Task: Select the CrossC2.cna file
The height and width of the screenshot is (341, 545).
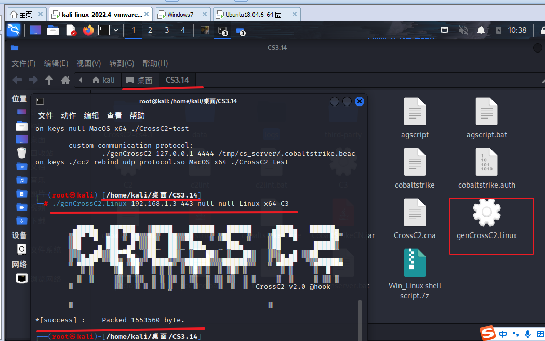Action: pyautogui.click(x=415, y=219)
